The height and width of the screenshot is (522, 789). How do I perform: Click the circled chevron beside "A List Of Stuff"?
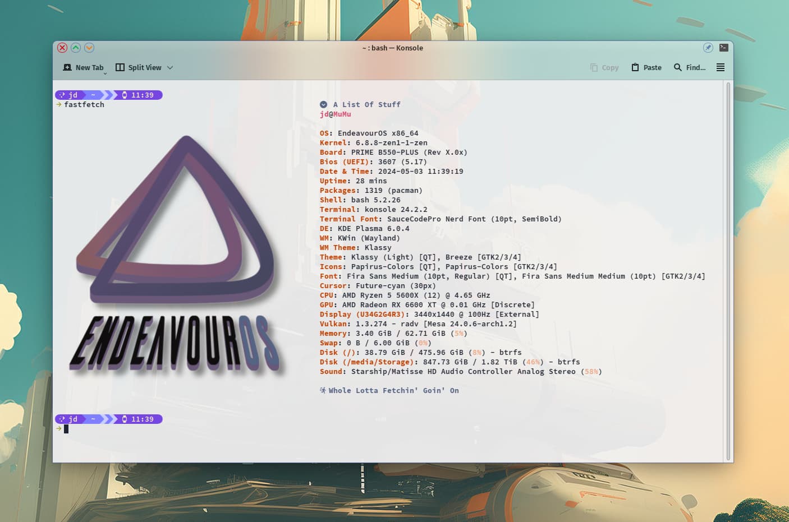point(324,104)
